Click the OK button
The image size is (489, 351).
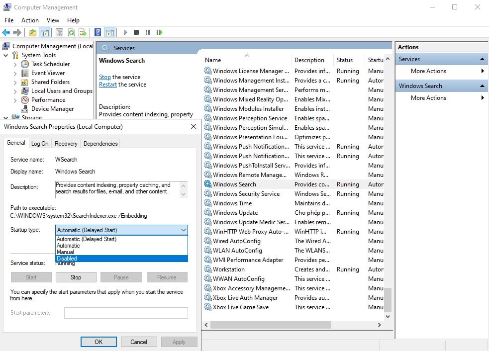point(98,342)
